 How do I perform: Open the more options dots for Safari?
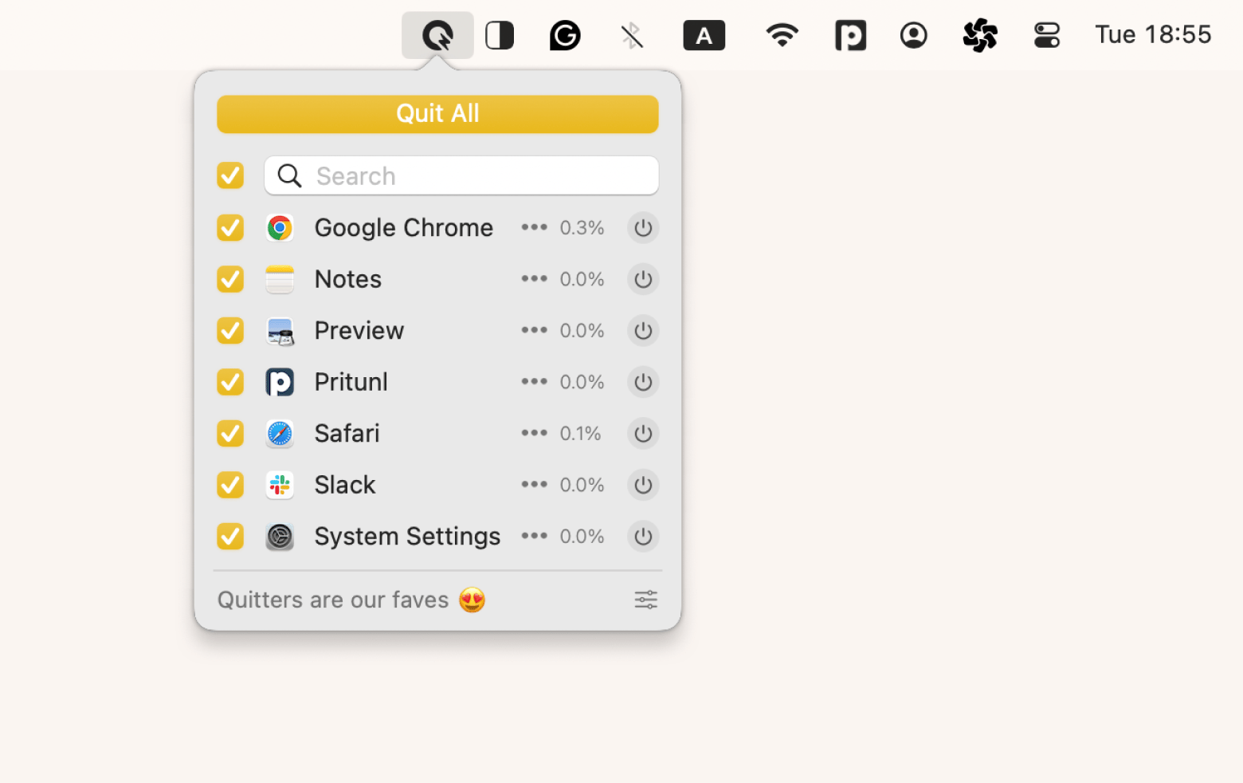[x=534, y=433]
